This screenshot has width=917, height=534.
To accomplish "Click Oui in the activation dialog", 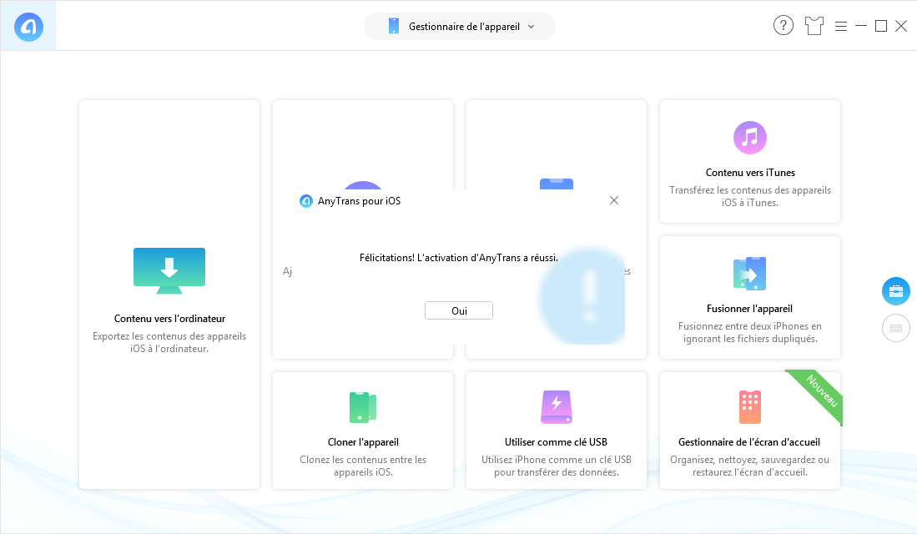I will coord(459,310).
